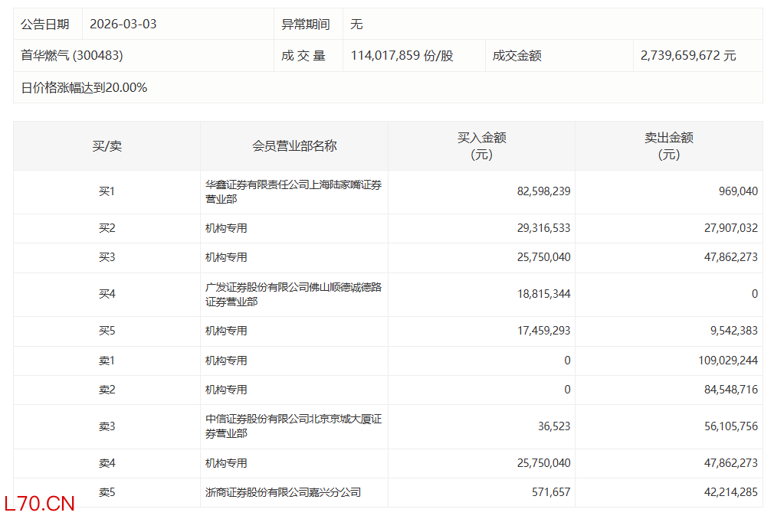Click buy amount 82,598,239 in 买1 row

543,191
